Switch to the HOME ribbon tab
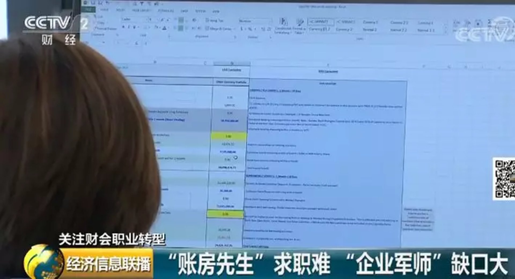 tap(104, 10)
